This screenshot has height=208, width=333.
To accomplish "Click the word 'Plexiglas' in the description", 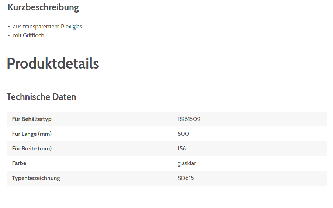I will pyautogui.click(x=72, y=27).
